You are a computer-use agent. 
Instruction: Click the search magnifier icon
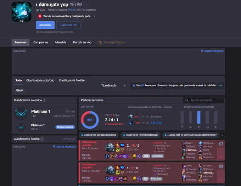[x=187, y=100]
